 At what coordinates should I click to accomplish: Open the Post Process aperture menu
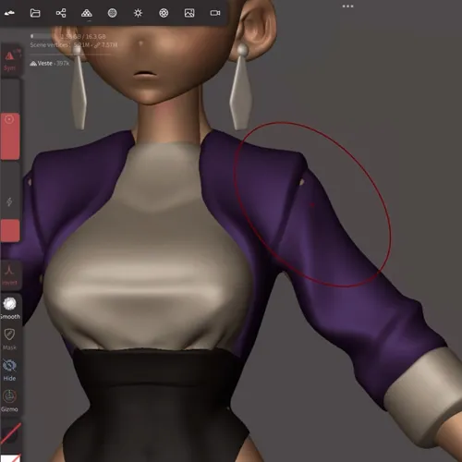[x=164, y=13]
